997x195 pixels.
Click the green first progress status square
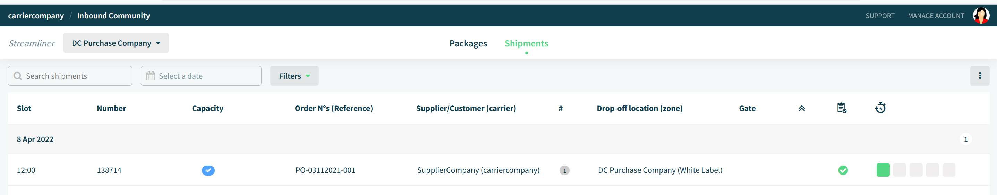(883, 170)
